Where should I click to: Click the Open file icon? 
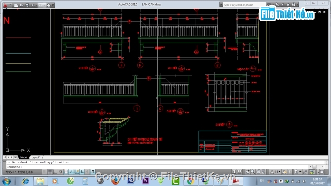[x=22, y=5]
